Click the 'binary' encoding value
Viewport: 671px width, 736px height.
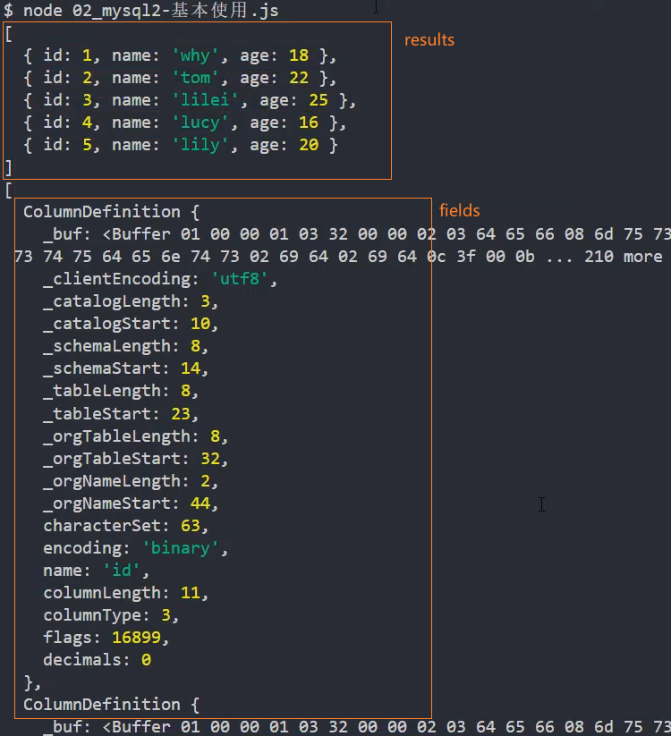[181, 548]
